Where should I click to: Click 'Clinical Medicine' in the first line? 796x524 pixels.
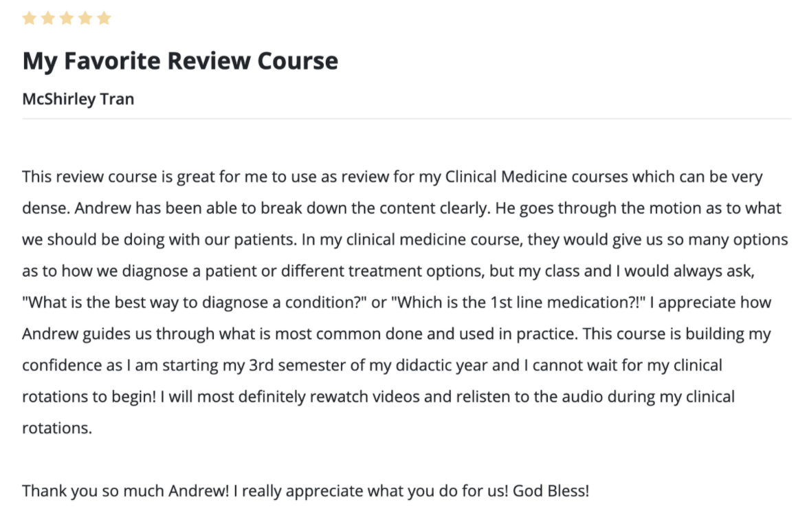point(506,177)
